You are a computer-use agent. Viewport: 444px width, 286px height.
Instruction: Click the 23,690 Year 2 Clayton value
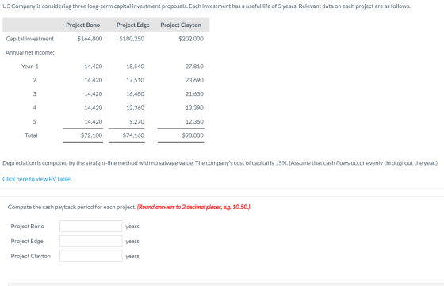[194, 80]
